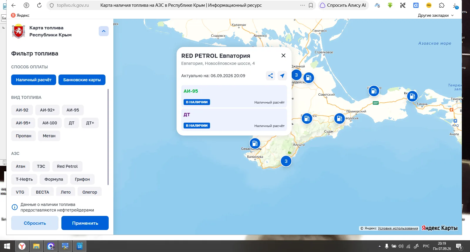
Task: Bookmark this page icon
Action: (x=311, y=5)
